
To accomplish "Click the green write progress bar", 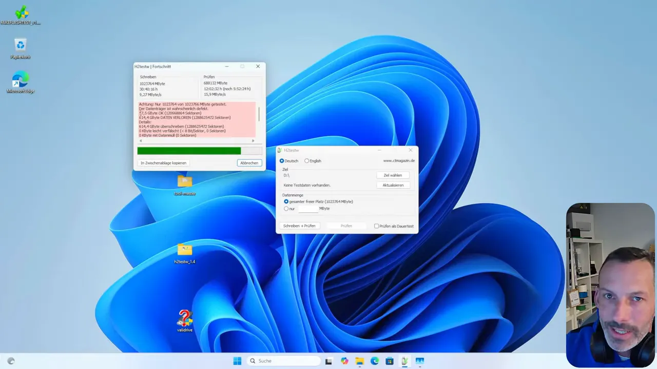I will 189,150.
